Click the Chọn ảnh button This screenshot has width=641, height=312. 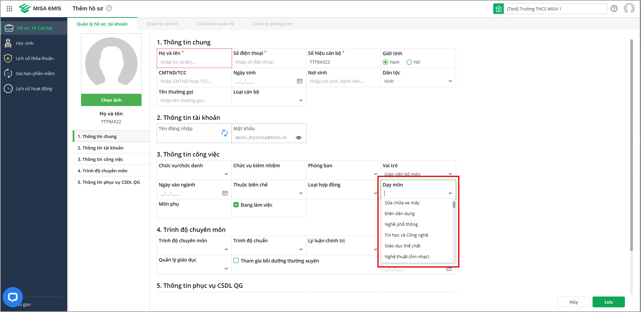111,100
